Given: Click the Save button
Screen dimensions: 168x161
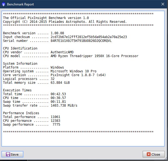Looking at the screenshot, I should (x=12, y=154).
